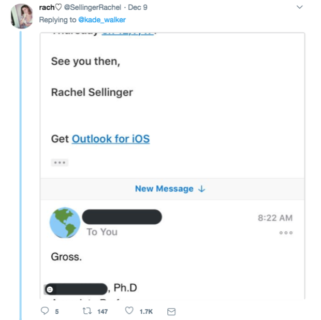This screenshot has height=320, width=321.
Task: Click the three-dot email options icon
Action: (286, 232)
